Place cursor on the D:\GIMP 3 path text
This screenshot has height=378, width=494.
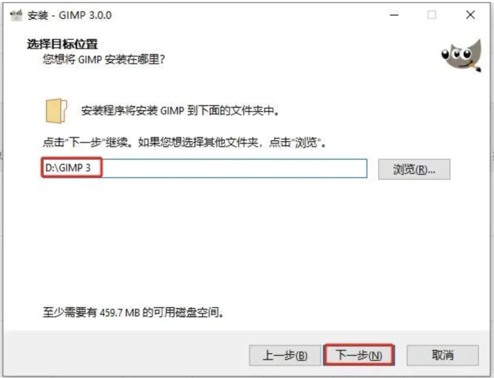tap(68, 168)
